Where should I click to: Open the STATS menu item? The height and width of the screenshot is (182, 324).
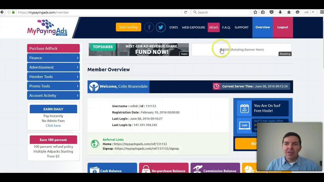pos(173,27)
